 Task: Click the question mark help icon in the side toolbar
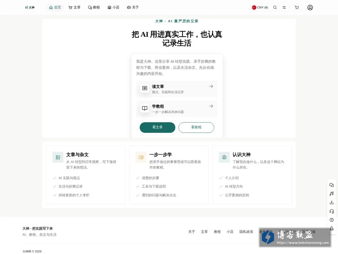[x=332, y=220]
